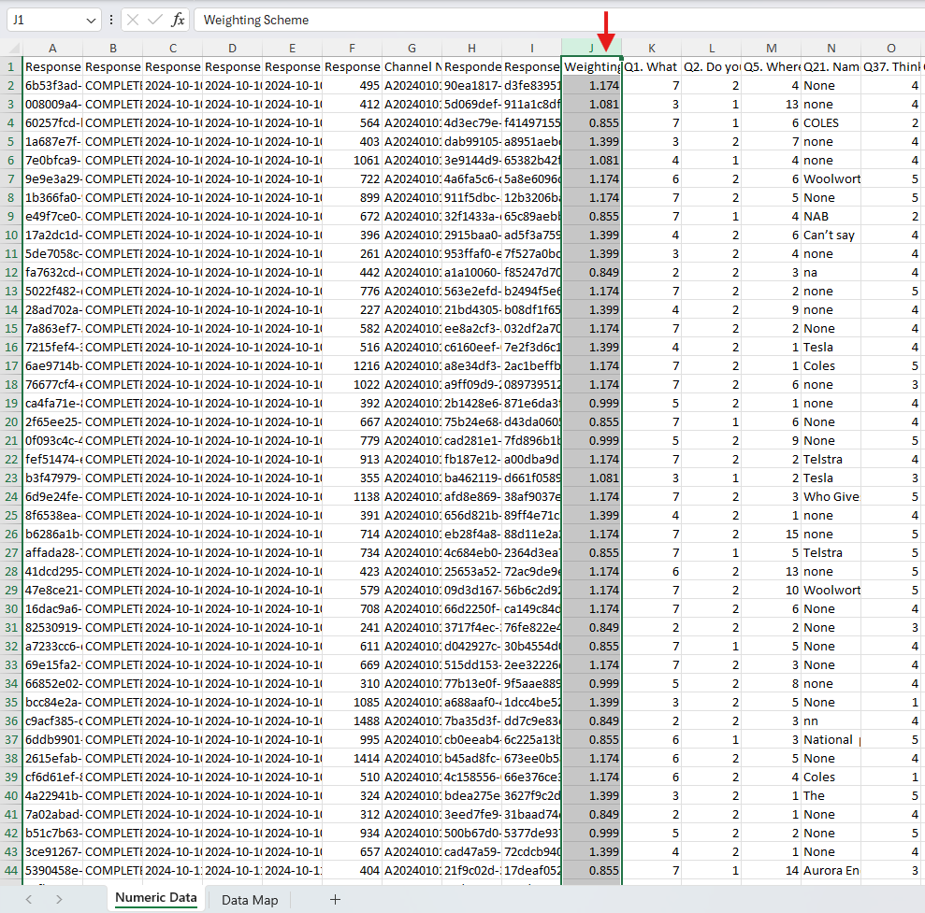Select row 24 header
This screenshot has width=925, height=913.
pos(11,497)
